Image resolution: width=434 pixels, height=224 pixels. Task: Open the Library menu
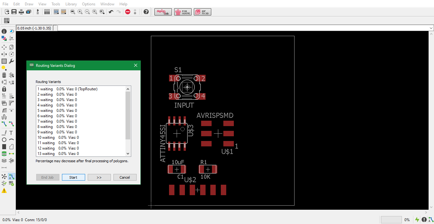(x=71, y=4)
